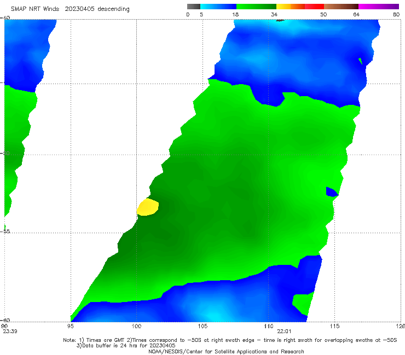Click the latitude label '-55' on the axis
The width and height of the screenshot is (405, 355).
tap(5, 232)
